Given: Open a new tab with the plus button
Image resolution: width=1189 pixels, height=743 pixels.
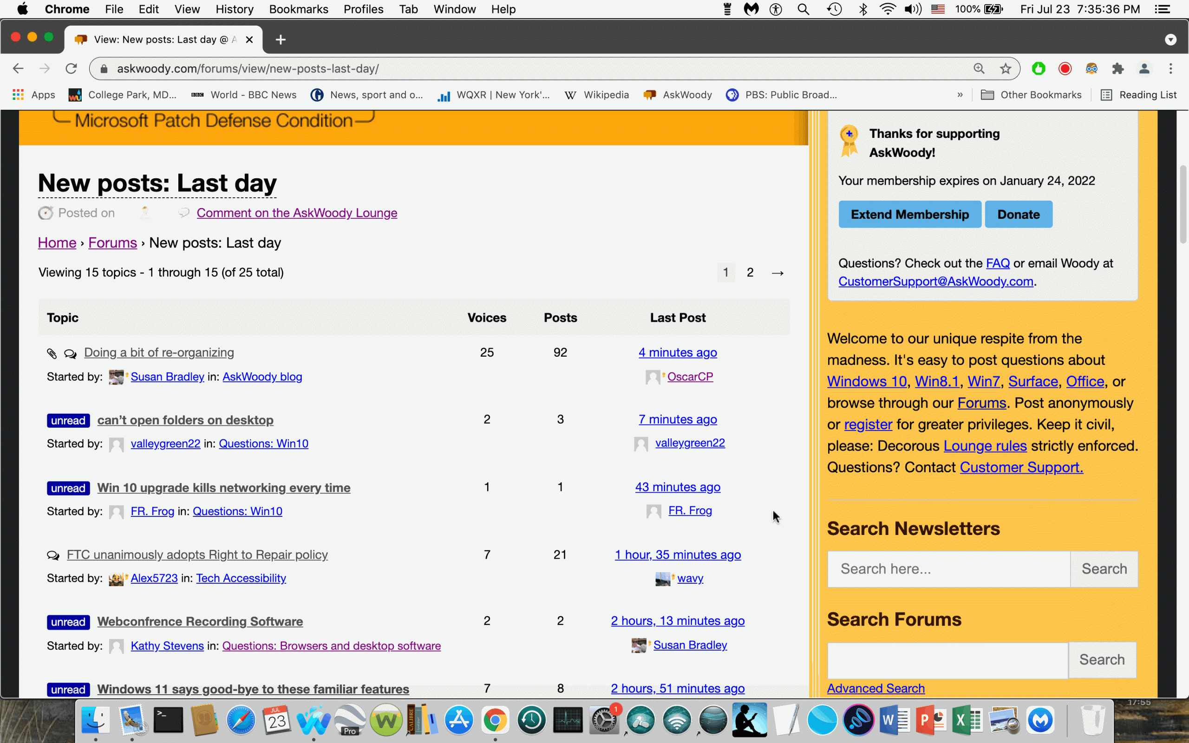Looking at the screenshot, I should pos(281,40).
